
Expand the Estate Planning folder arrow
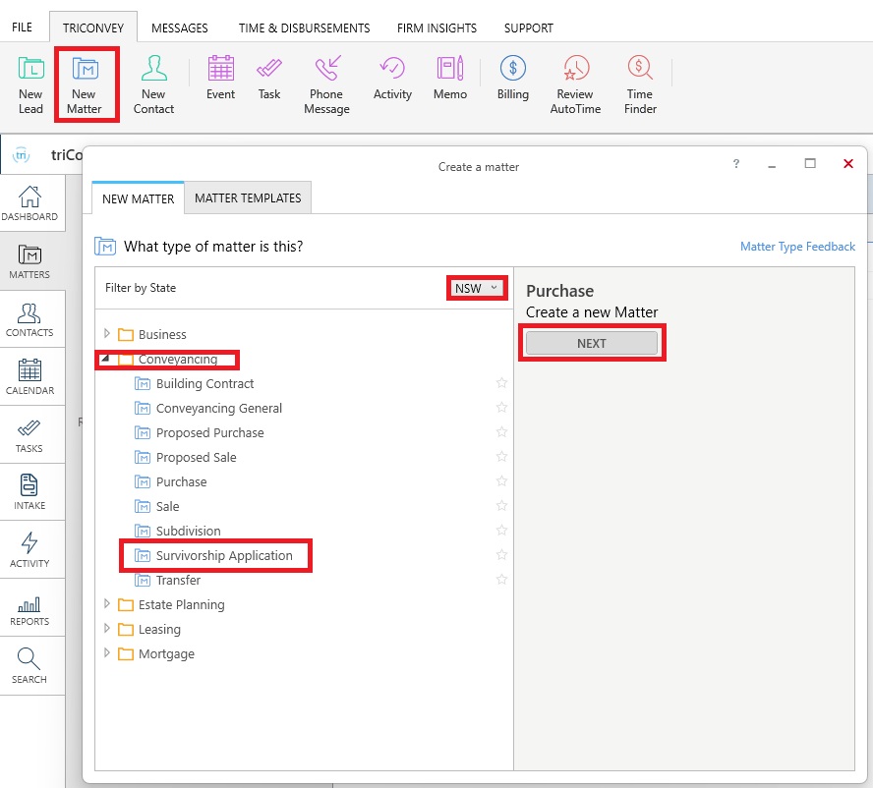[x=107, y=604]
